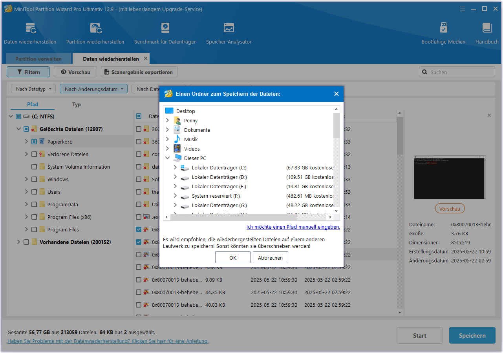Open Speicher-Analysator tool
Viewport: 503px width, 353px height.
229,33
